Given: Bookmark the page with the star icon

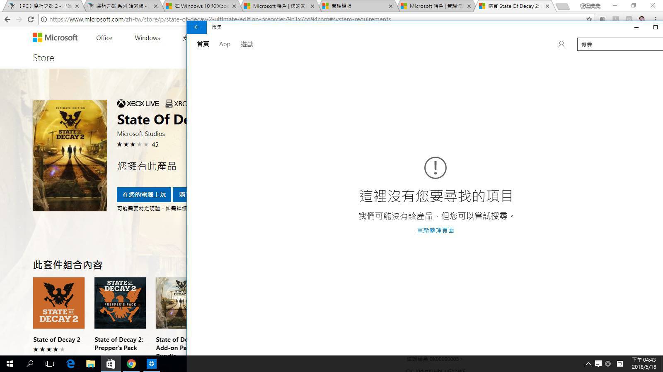Looking at the screenshot, I should [589, 19].
